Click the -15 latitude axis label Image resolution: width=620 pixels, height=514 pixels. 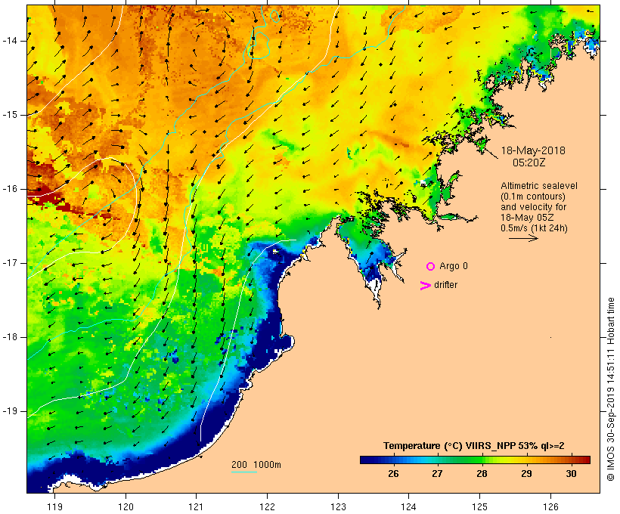pyautogui.click(x=10, y=115)
